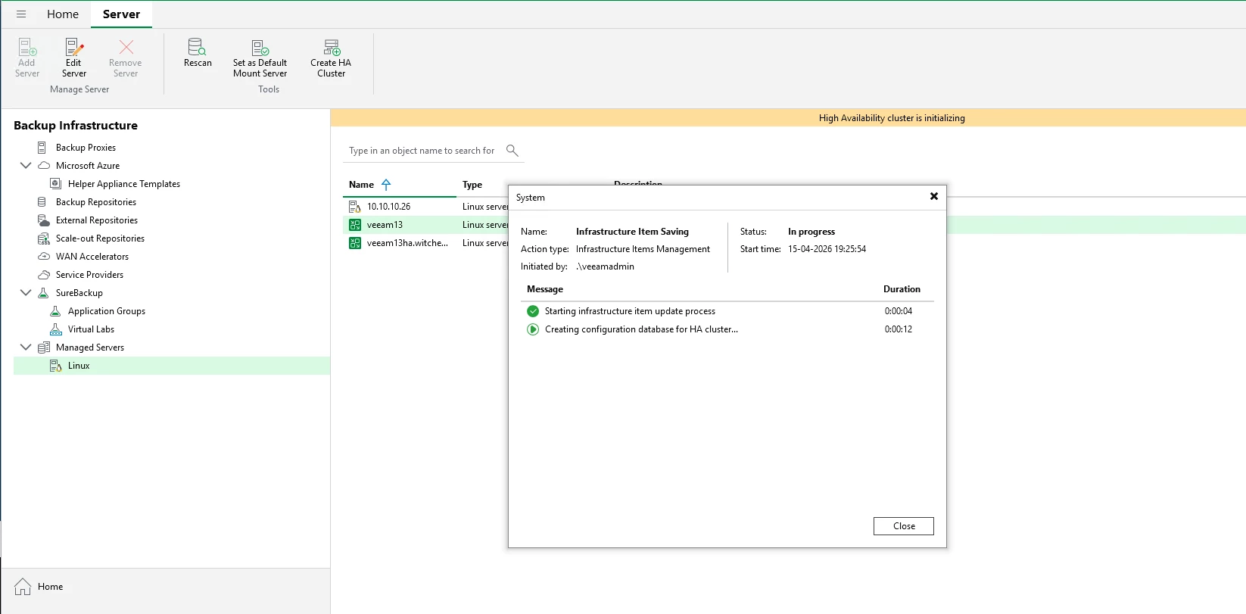Screen dimensions: 1246x614
Task: Click the Close button in System dialog
Action: pyautogui.click(x=904, y=526)
